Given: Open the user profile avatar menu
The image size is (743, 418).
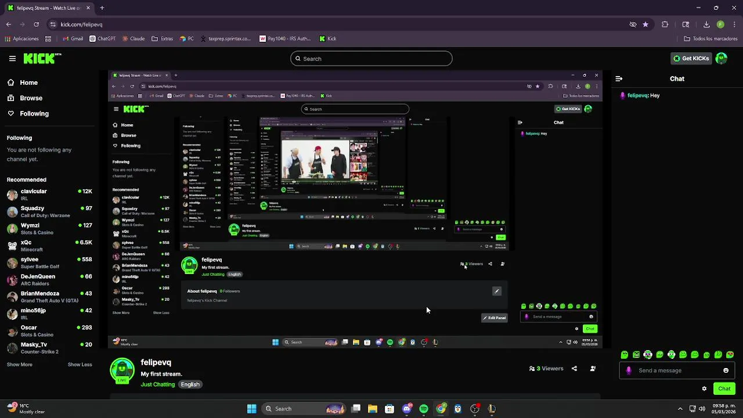Looking at the screenshot, I should coord(722,58).
